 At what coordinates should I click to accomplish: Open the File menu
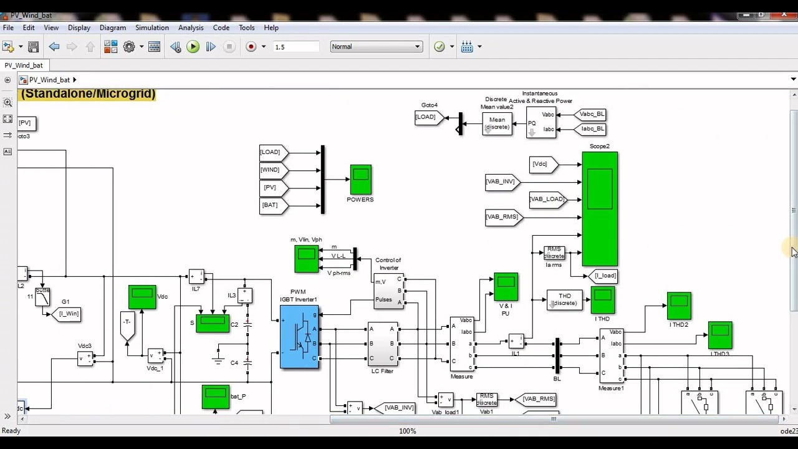(x=8, y=27)
